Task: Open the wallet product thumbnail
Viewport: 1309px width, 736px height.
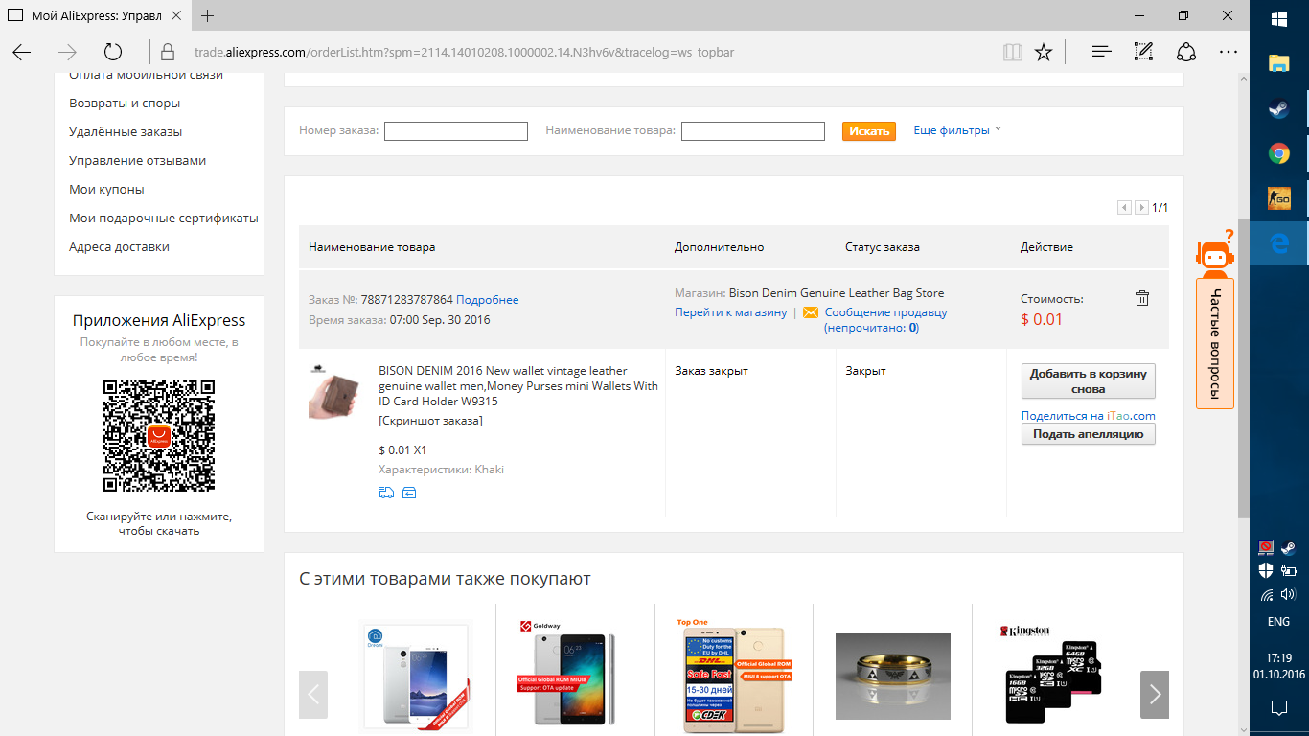Action: [334, 392]
